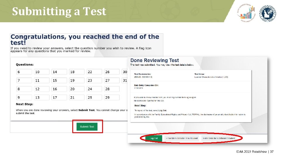Select Enter More Data for This Student
The image size is (281, 158).
182,138
